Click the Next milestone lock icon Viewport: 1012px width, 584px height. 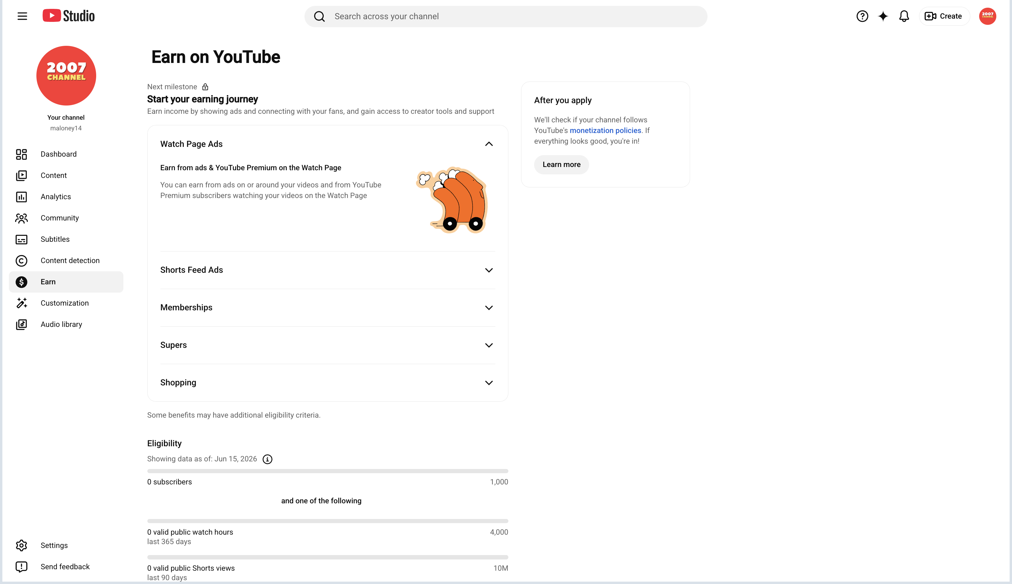(x=205, y=87)
